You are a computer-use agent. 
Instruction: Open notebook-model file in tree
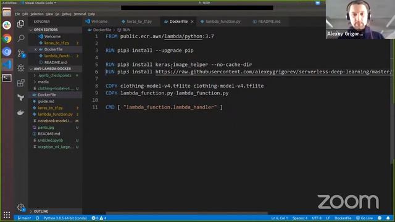tap(55, 121)
